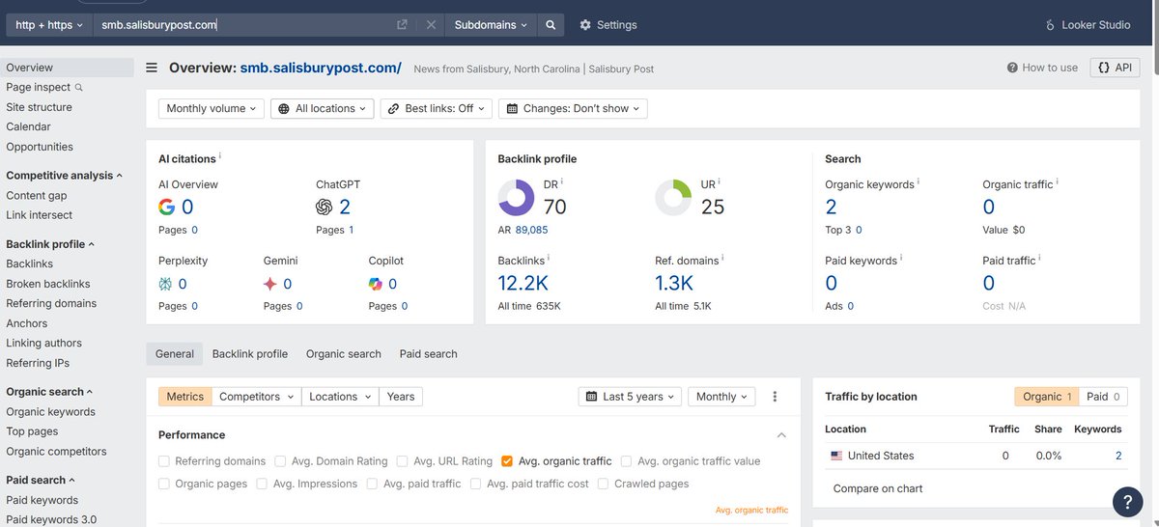1159x527 pixels.
Task: Click the Perplexity logo icon
Action: (x=166, y=284)
